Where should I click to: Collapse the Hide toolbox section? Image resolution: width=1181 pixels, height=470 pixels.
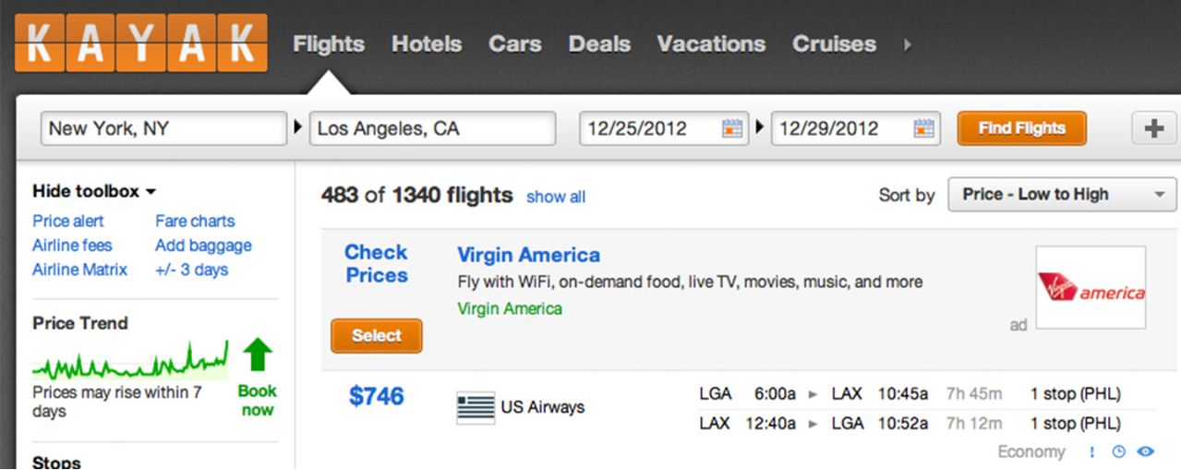(x=94, y=192)
